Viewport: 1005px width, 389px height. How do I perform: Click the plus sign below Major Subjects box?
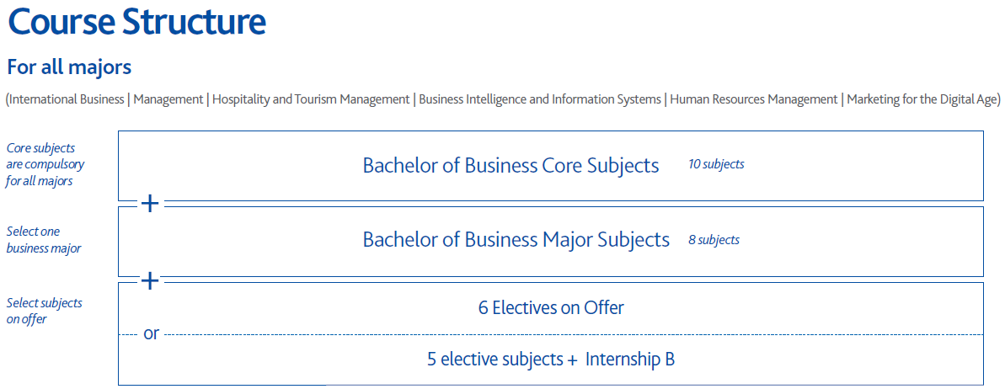pos(149,280)
